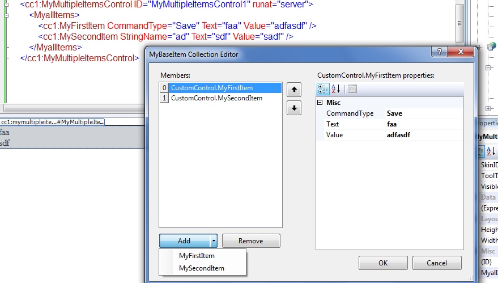This screenshot has width=498, height=283.
Task: Click the expand plus toggle in the right side panel
Action: pyautogui.click(x=488, y=108)
